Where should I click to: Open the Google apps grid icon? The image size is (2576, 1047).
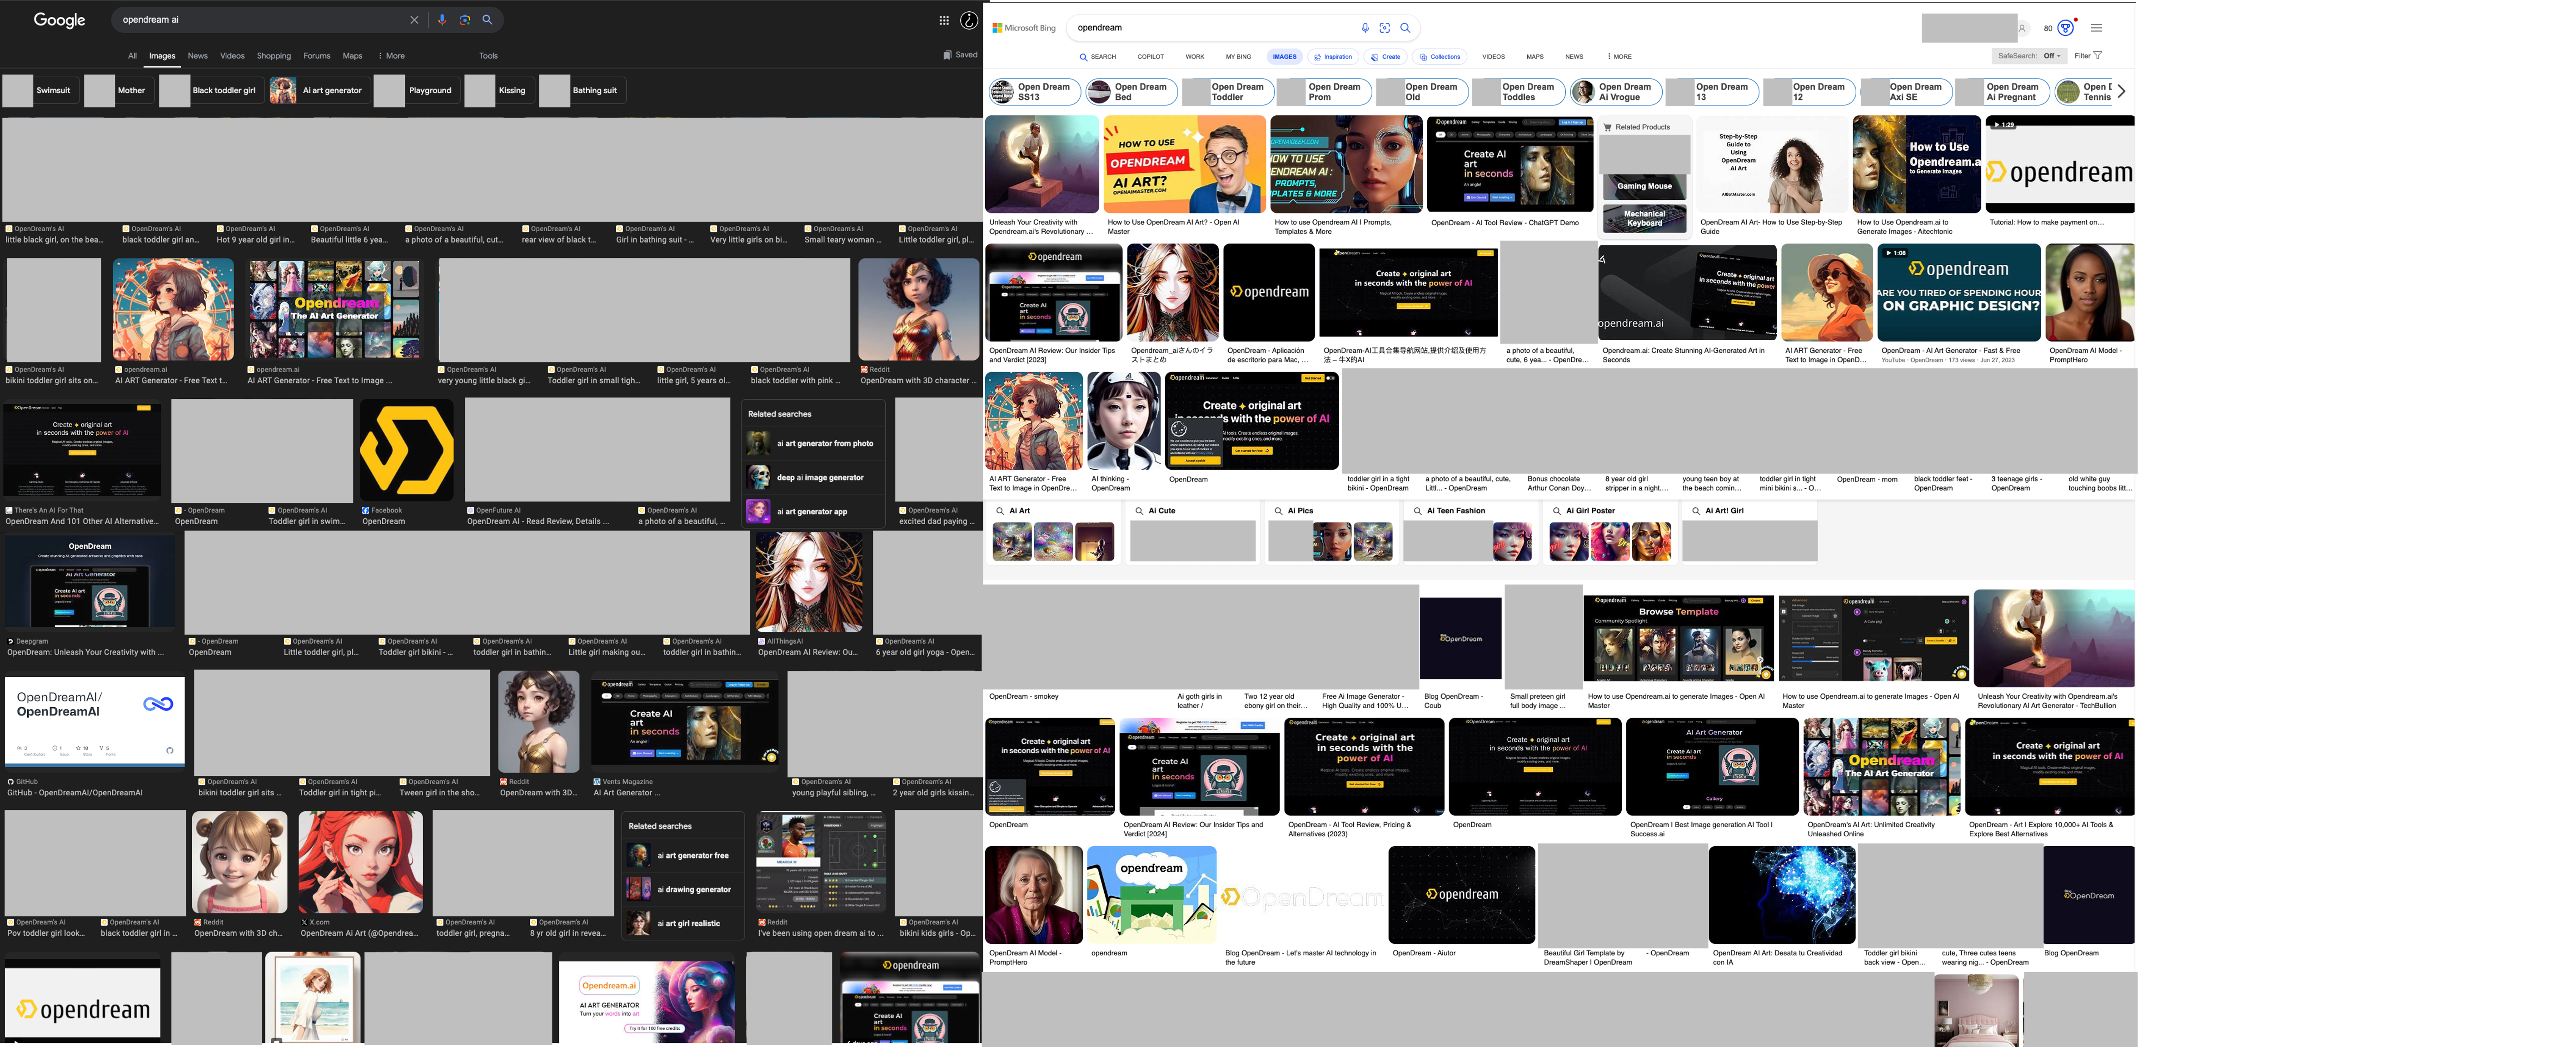(944, 20)
